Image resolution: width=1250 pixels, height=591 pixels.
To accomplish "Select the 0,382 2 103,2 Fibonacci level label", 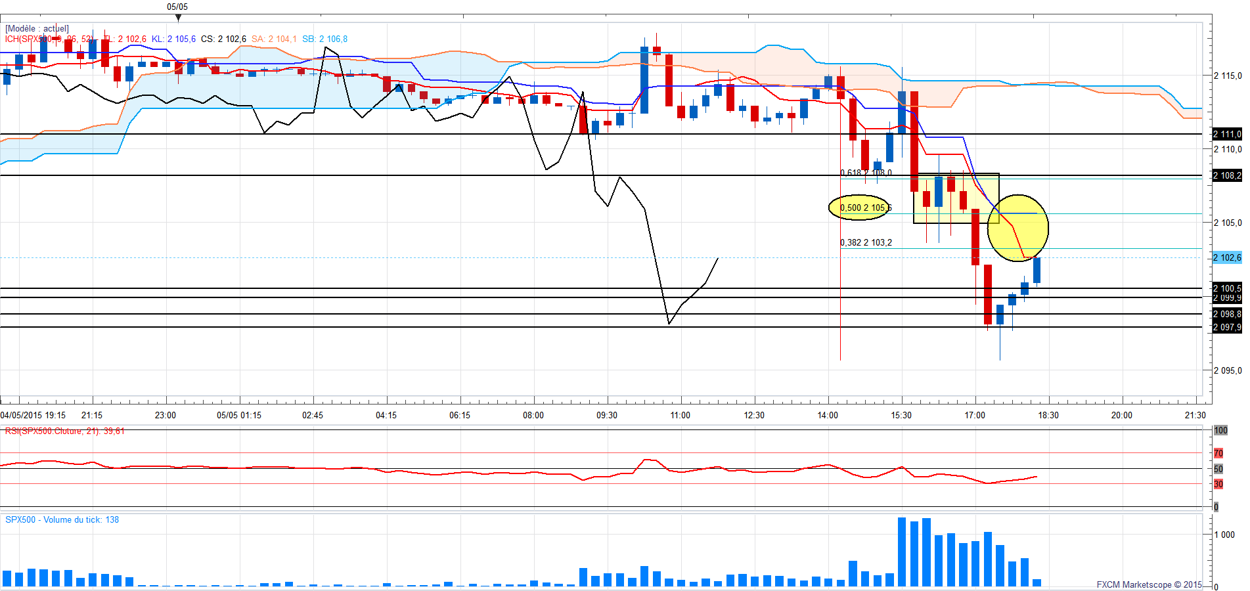I will (x=866, y=242).
